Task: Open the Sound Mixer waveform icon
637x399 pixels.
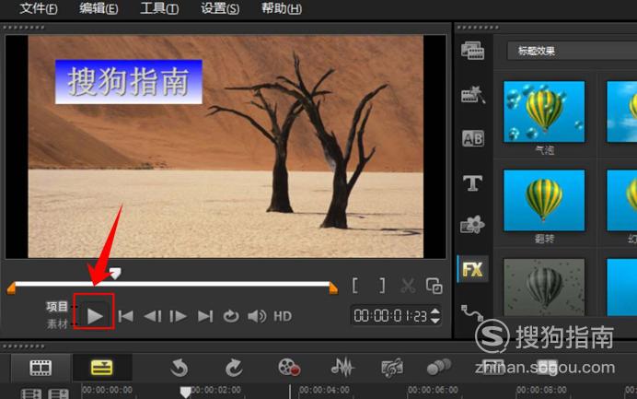Action: (342, 368)
